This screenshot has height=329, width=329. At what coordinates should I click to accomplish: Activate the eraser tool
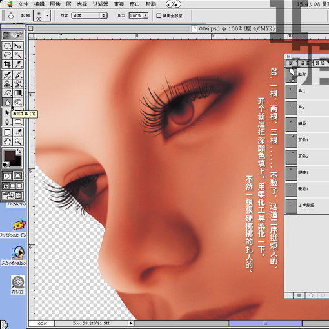point(7,93)
